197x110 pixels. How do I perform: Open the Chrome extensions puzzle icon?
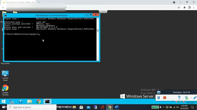coord(184,7)
